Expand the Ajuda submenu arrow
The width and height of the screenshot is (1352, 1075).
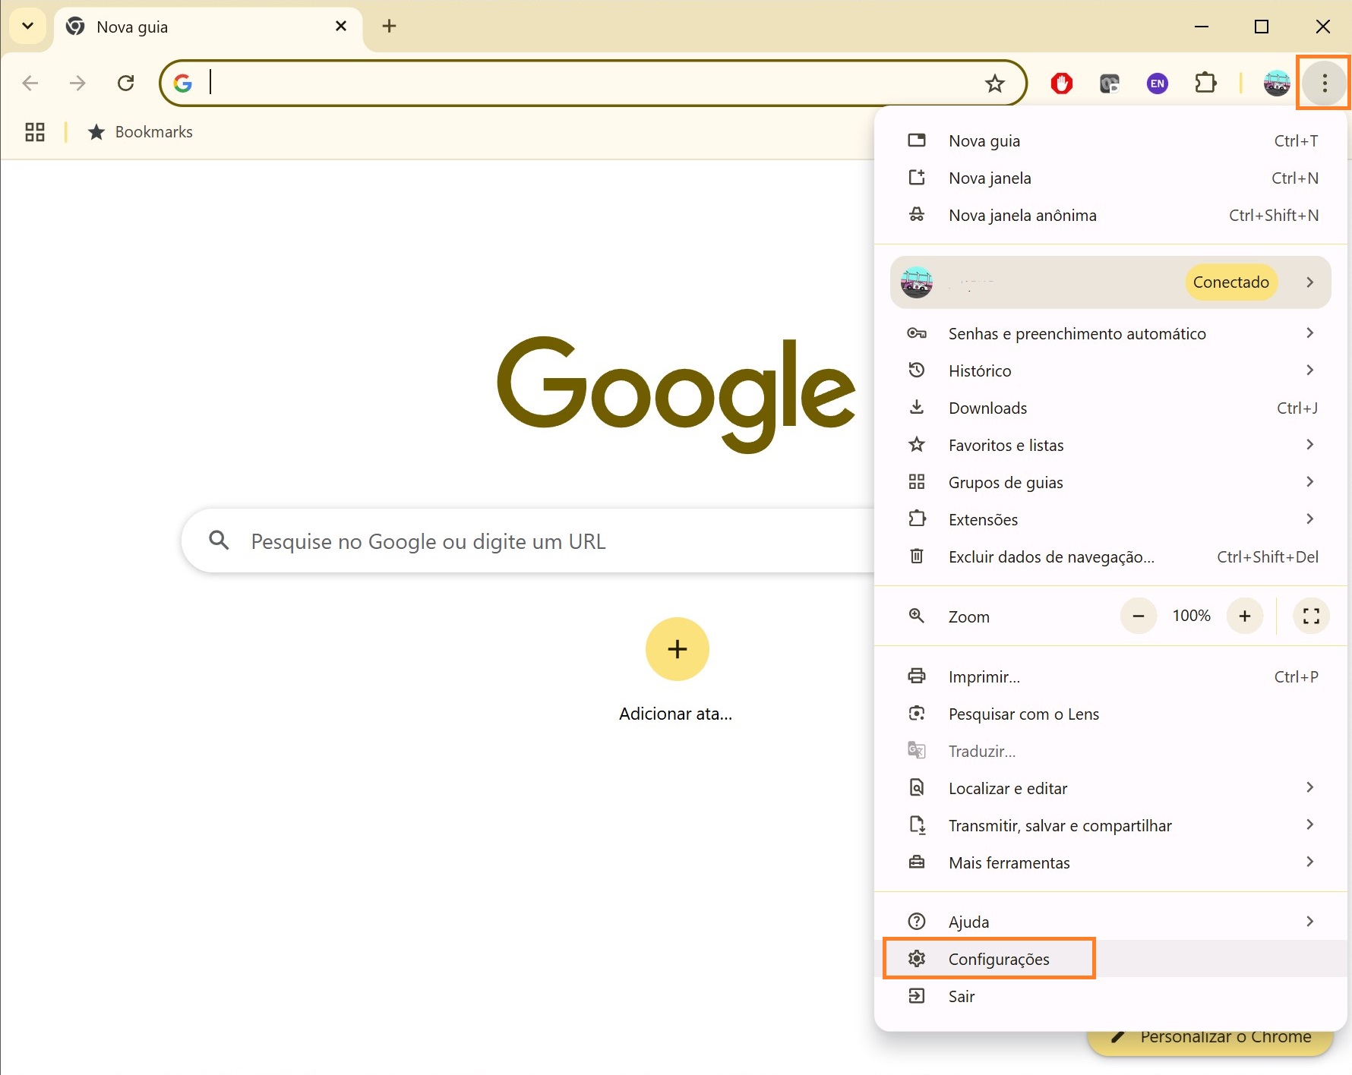(x=1309, y=921)
